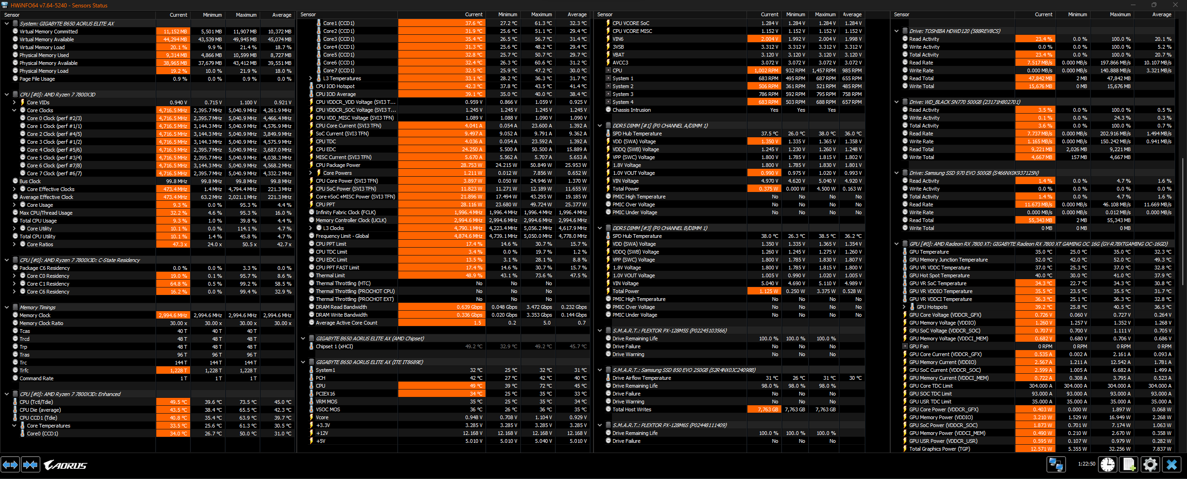Click the HWiNFO64 title bar app icon
This screenshot has height=479, width=1187.
pyautogui.click(x=5, y=5)
